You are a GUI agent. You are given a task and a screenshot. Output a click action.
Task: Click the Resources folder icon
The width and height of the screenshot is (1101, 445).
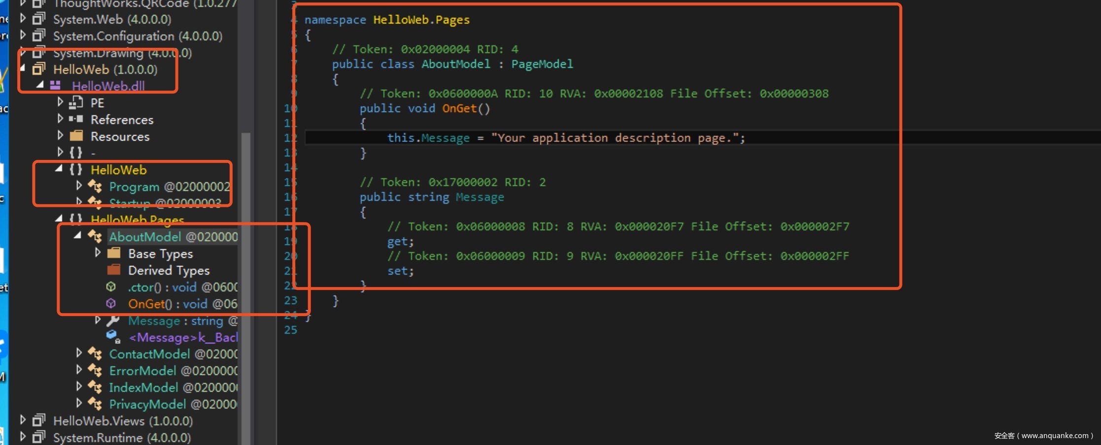coord(76,136)
